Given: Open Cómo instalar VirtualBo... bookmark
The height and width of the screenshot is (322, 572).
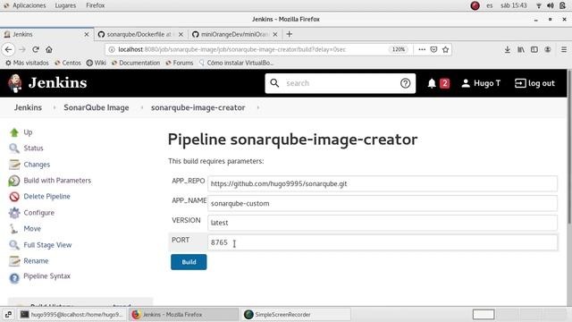Looking at the screenshot, I should tap(236, 63).
